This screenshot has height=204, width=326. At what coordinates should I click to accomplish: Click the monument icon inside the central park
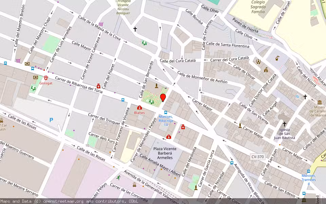[157, 86]
